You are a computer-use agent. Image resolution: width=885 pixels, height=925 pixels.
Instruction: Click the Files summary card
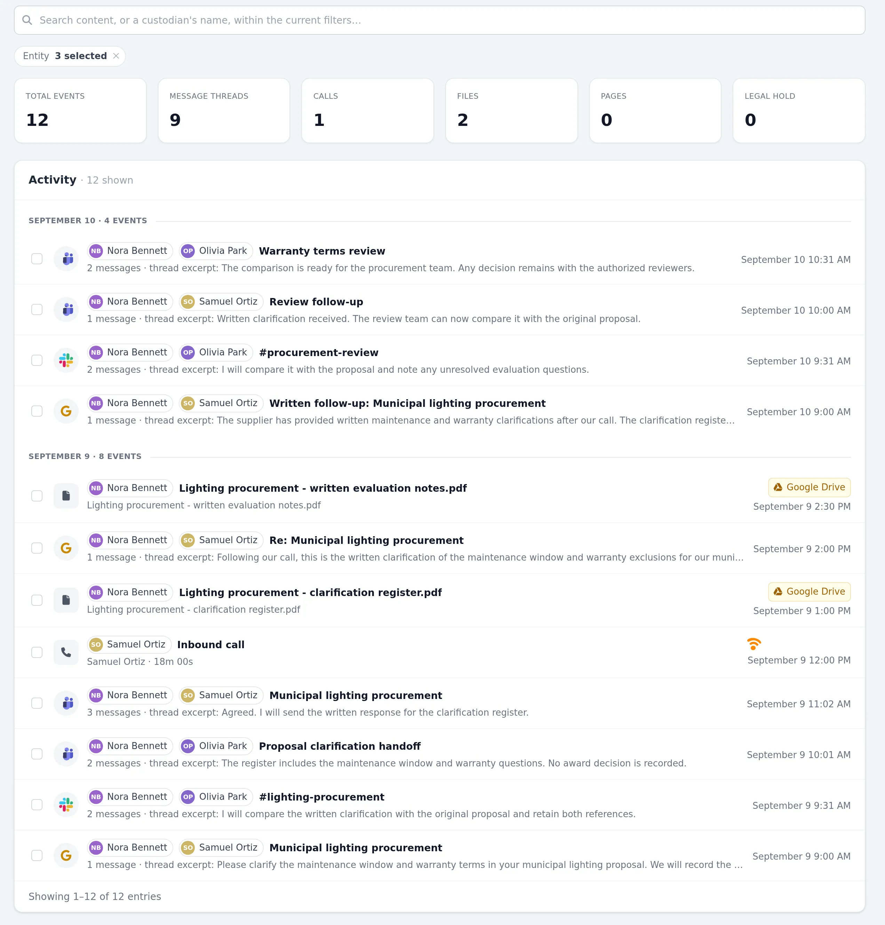pyautogui.click(x=511, y=111)
